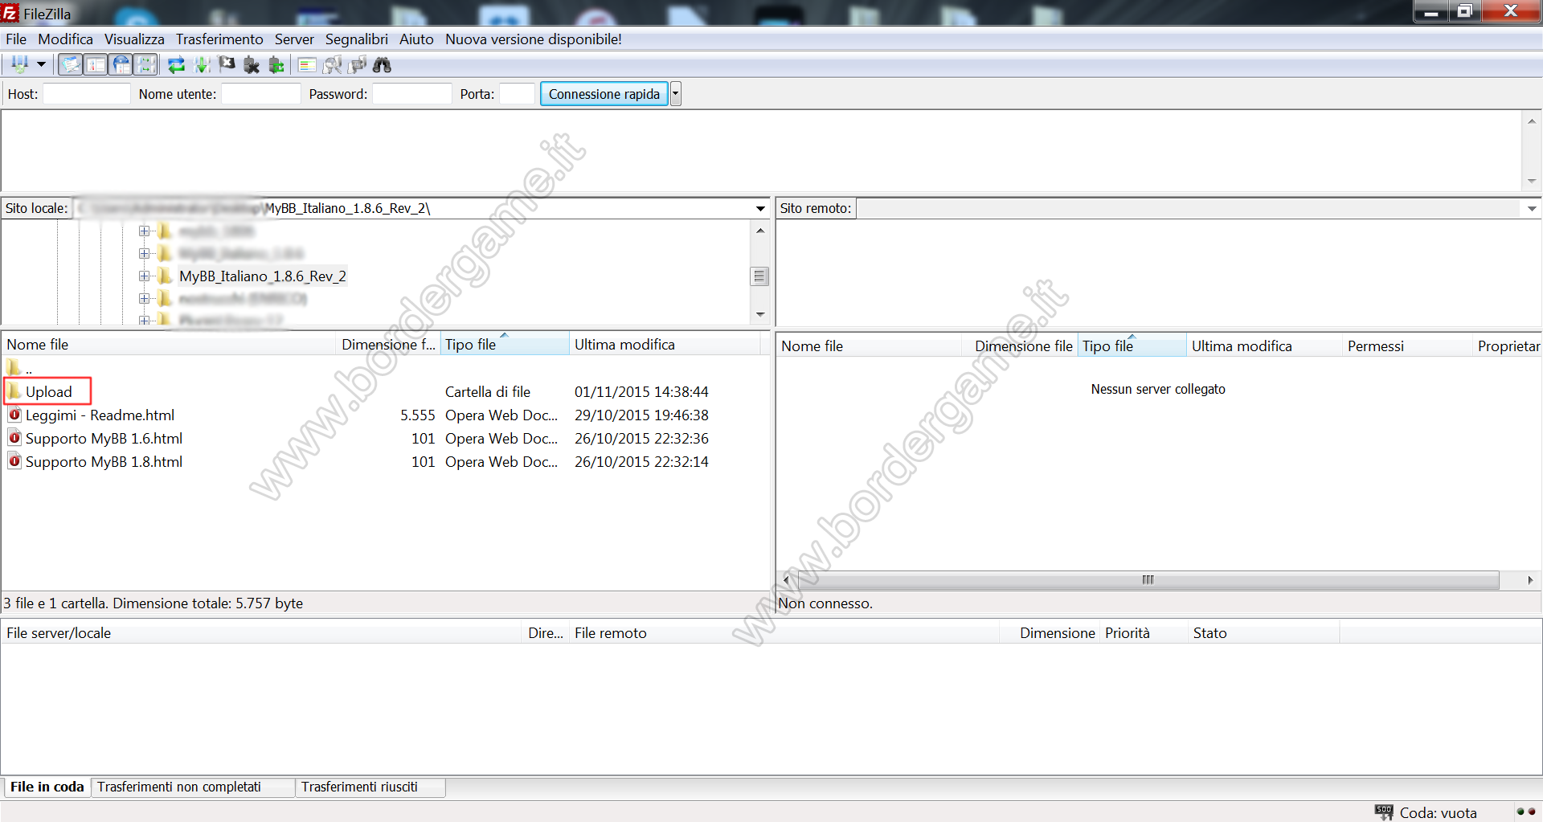The height and width of the screenshot is (822, 1543).
Task: Click the Host input field
Action: (87, 94)
